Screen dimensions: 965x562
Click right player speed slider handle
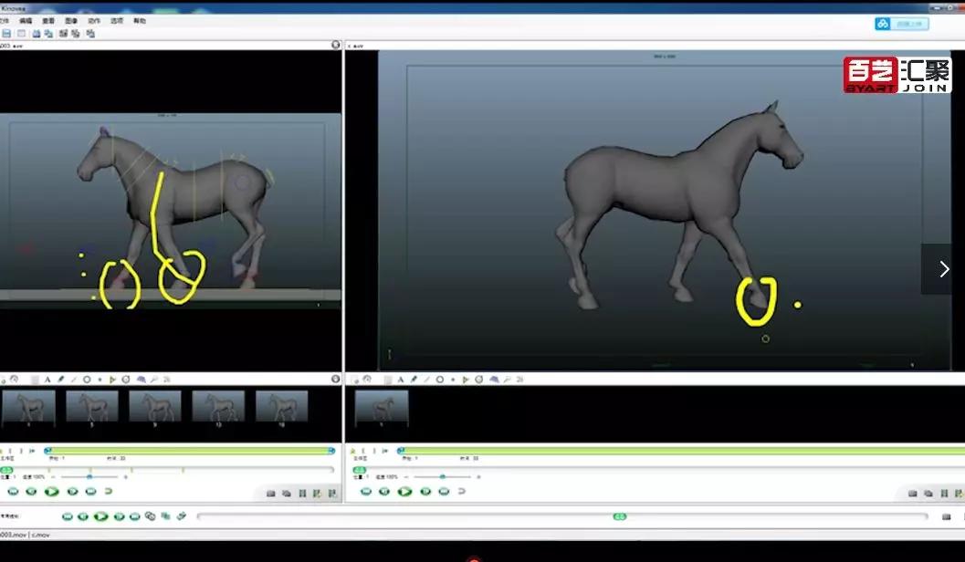443,476
